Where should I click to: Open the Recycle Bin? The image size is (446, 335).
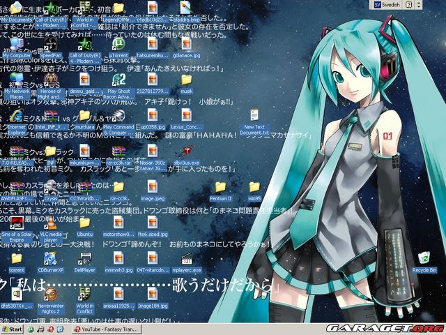coord(423,260)
